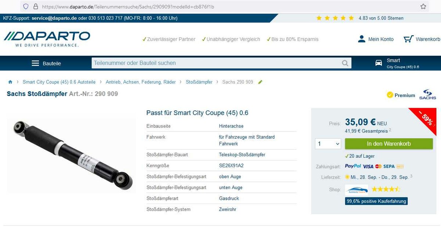Click the Gasdruck value
This screenshot has width=441, height=230.
point(229,198)
